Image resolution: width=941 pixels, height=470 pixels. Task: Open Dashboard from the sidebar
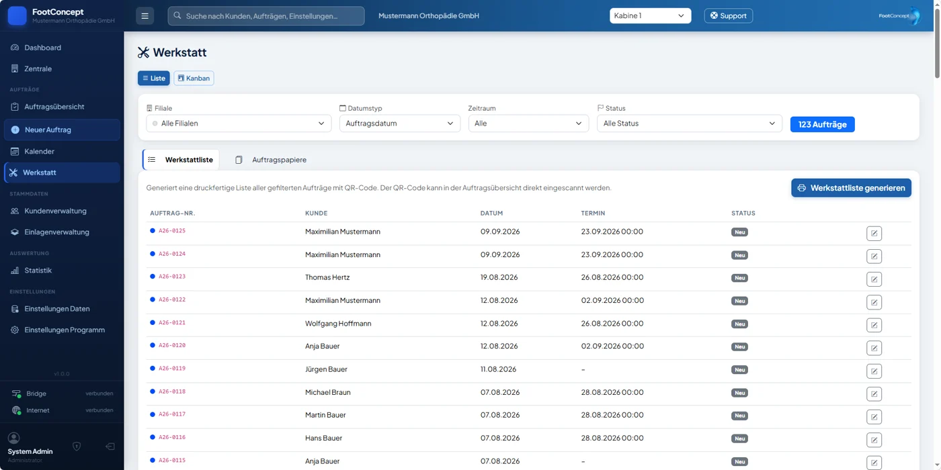click(62, 48)
